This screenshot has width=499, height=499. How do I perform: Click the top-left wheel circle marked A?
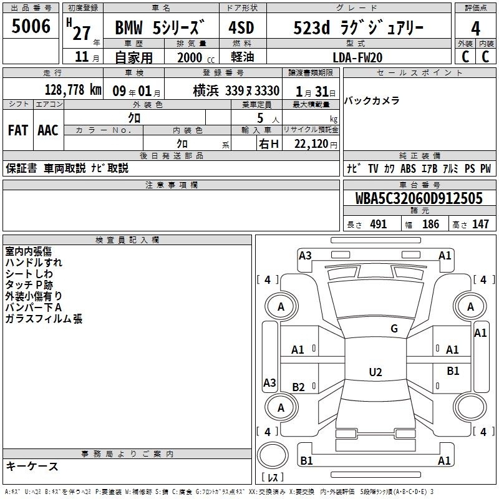click(x=281, y=306)
